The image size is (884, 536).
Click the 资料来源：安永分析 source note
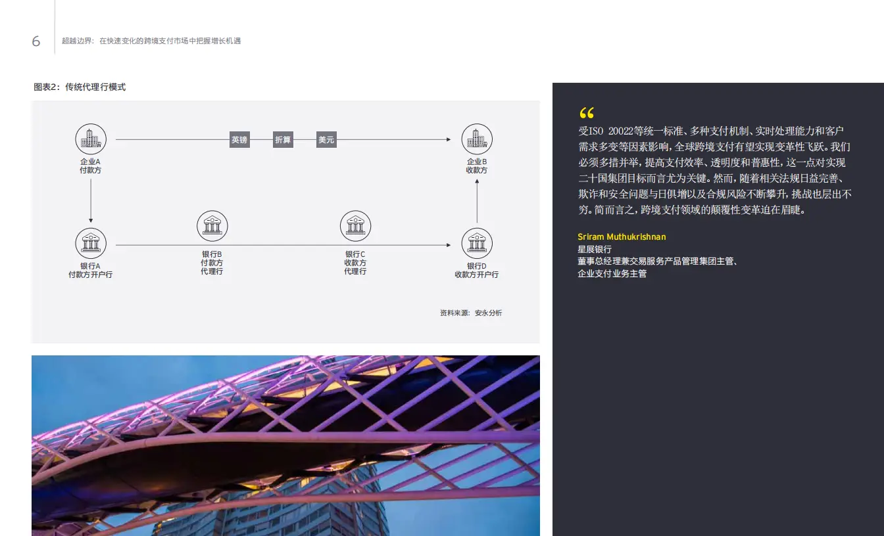pyautogui.click(x=471, y=313)
